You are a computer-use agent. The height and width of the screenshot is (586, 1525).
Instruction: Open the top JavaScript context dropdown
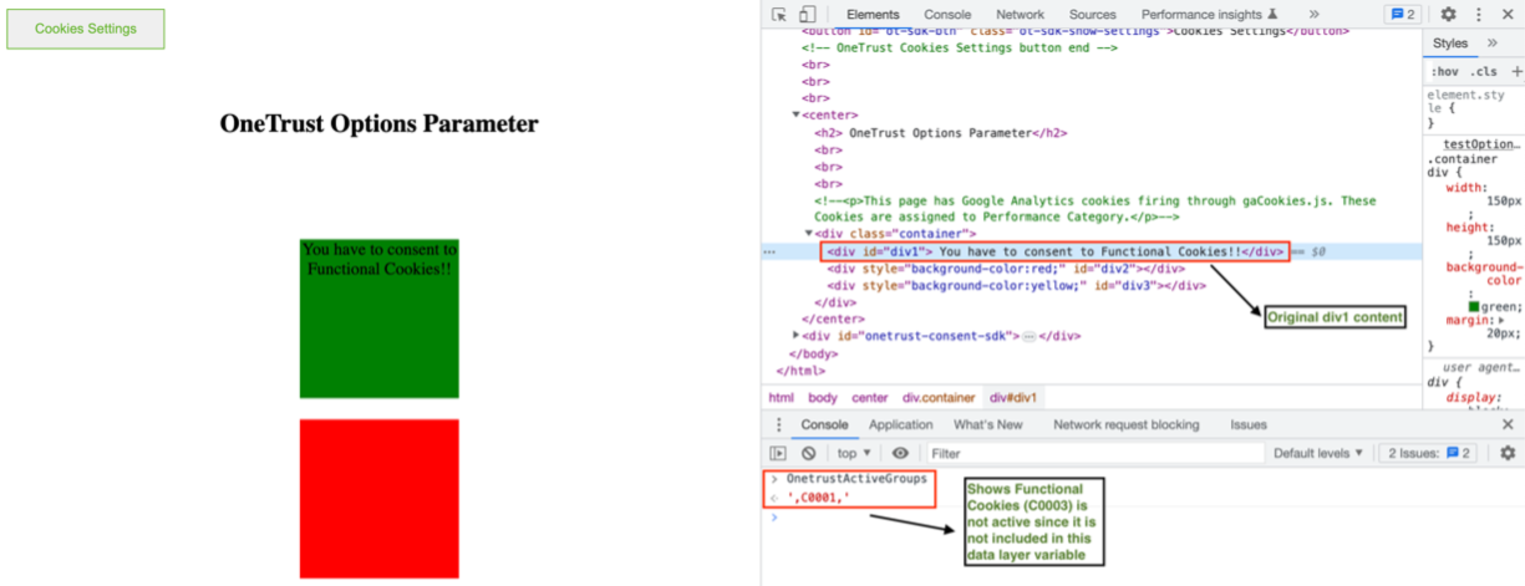853,453
